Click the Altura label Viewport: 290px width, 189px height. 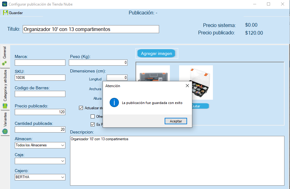pos(97,99)
